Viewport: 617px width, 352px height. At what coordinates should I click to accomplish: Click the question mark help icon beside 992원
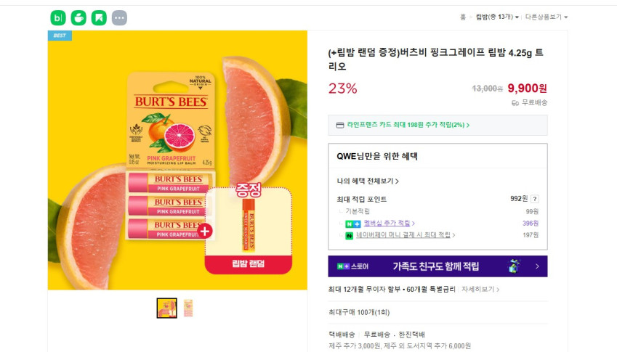pos(535,199)
